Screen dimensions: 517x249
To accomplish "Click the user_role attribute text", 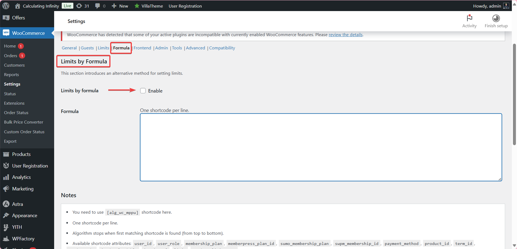I will (x=168, y=244).
